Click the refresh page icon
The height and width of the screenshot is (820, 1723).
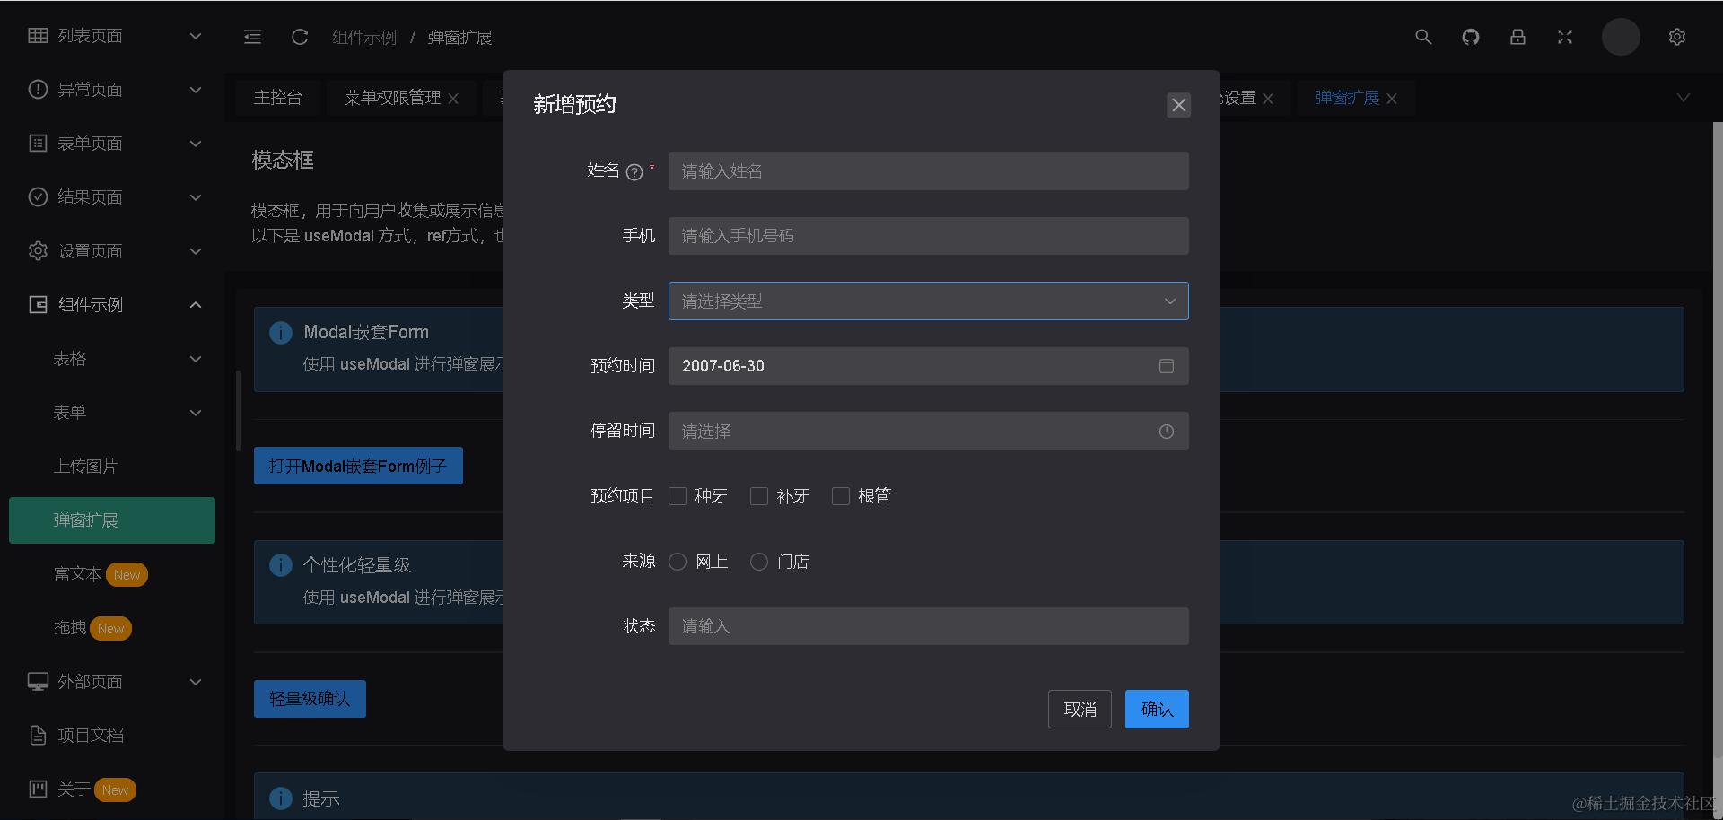[x=300, y=37]
